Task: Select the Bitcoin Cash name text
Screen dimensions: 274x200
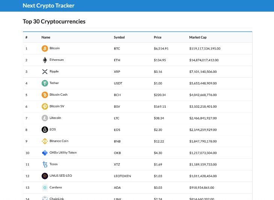Action: point(58,95)
